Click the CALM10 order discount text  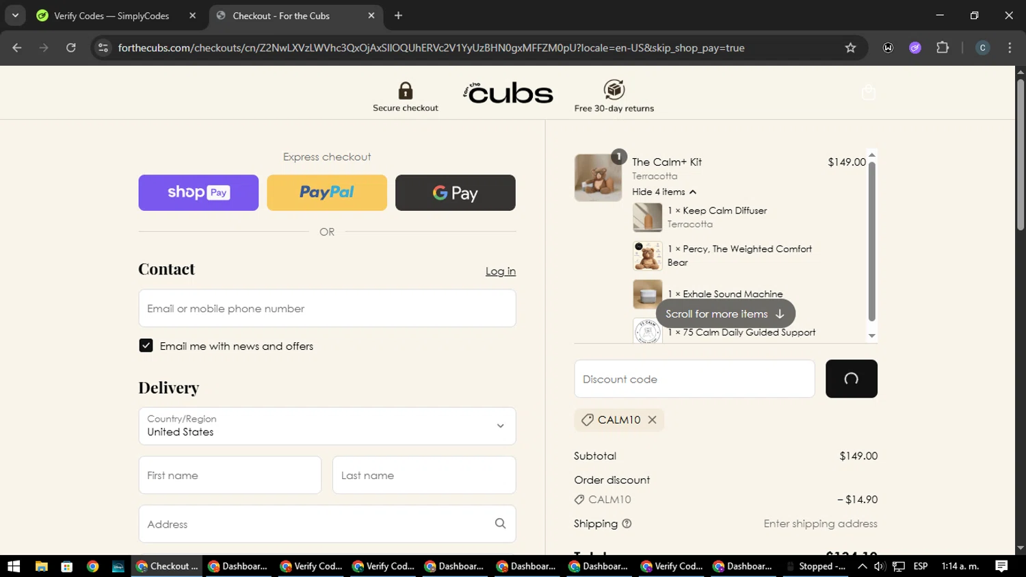click(609, 500)
